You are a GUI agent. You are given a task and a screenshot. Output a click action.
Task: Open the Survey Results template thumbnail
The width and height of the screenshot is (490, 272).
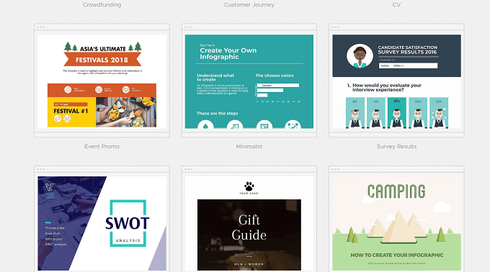396,81
